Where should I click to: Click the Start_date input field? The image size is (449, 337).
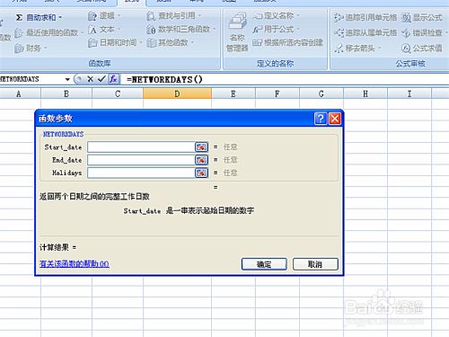(141, 146)
